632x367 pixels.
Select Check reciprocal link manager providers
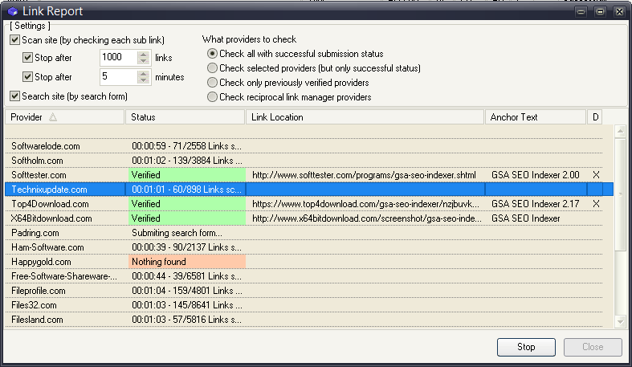(212, 97)
